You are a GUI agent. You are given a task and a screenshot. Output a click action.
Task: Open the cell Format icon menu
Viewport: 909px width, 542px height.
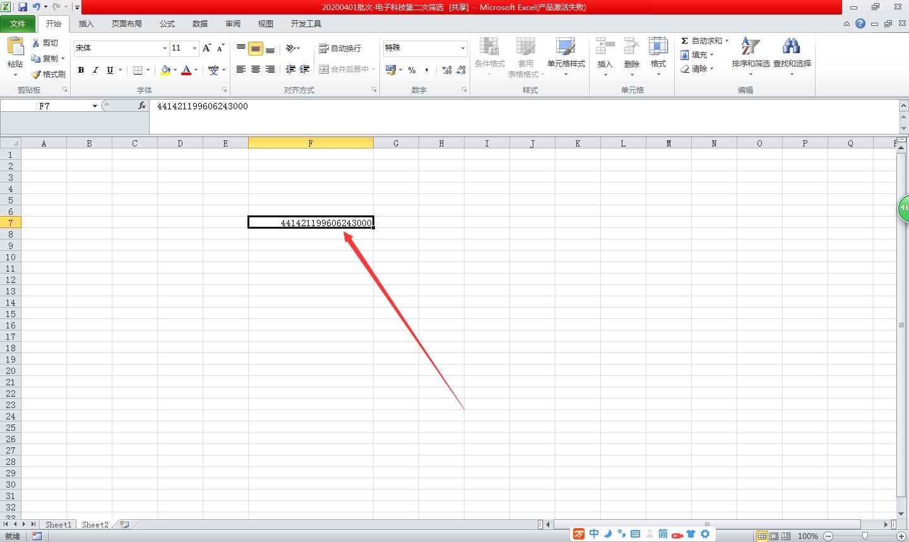click(x=658, y=47)
